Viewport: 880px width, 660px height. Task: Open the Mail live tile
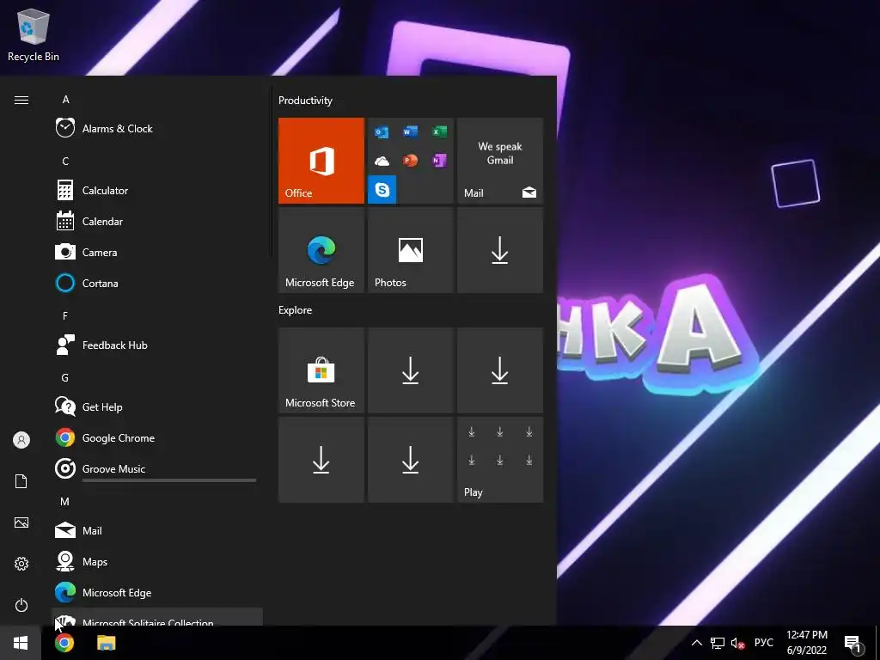(x=500, y=161)
